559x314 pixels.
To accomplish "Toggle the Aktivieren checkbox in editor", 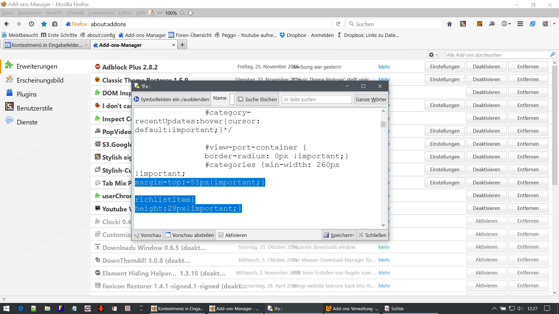I will point(221,235).
